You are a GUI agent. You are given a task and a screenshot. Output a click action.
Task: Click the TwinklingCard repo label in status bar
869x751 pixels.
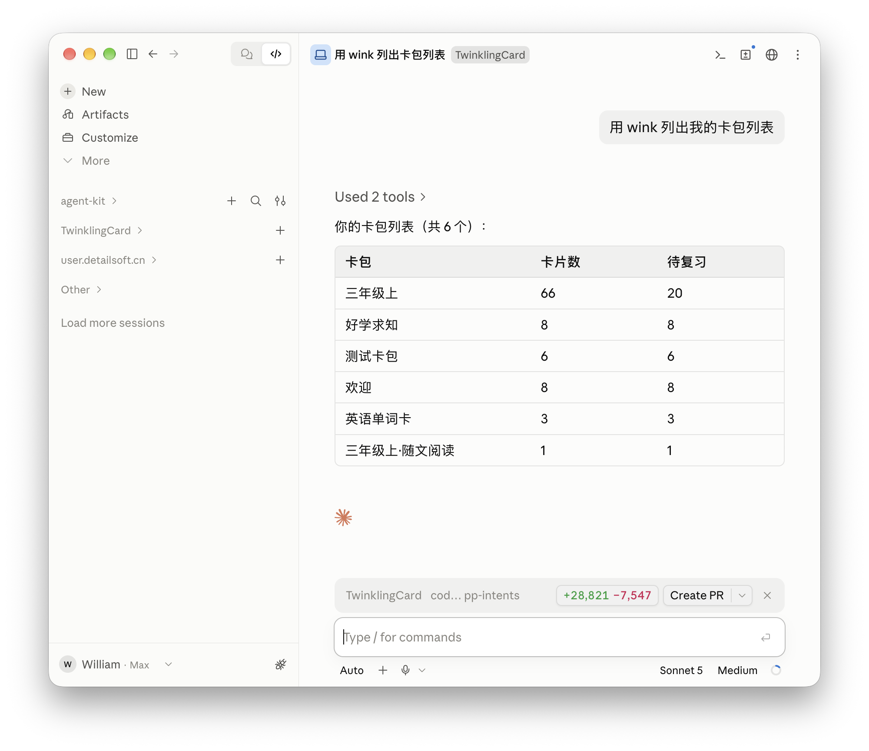pyautogui.click(x=384, y=595)
